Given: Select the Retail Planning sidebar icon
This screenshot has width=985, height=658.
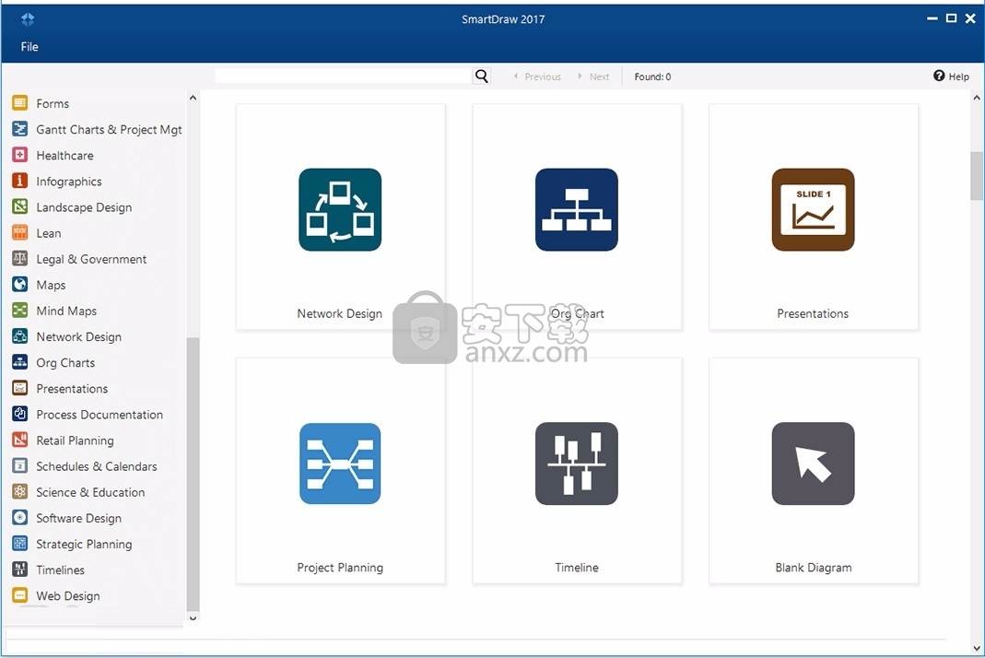Looking at the screenshot, I should (20, 440).
